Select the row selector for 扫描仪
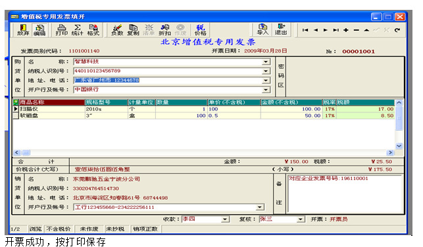Viewport: 423px width, 247px height. [x=16, y=109]
